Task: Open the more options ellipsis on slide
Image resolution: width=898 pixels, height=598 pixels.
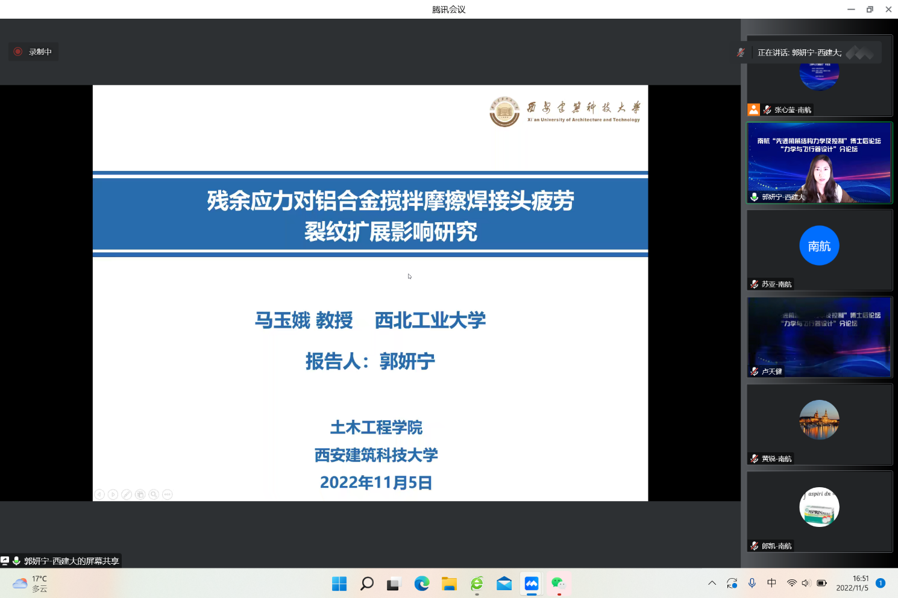Action: 168,494
